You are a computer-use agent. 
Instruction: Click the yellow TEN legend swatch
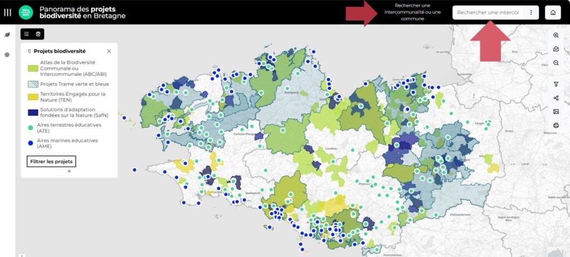point(33,97)
